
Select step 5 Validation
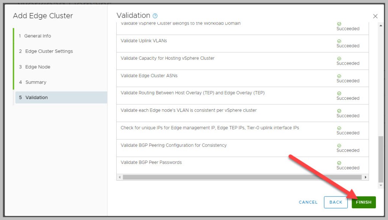36,98
